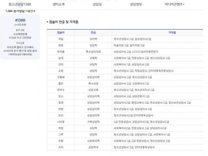Select counselor name 날개
This screenshot has height=156, width=208.
[x=61, y=58]
